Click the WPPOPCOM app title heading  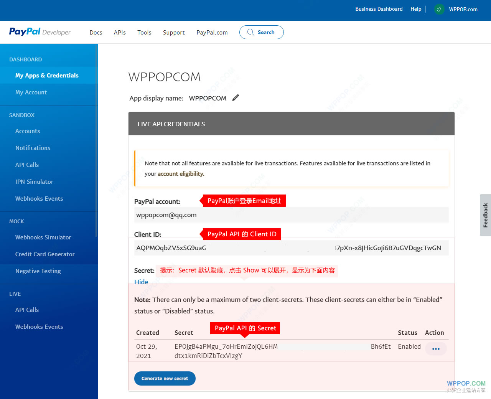coord(165,77)
